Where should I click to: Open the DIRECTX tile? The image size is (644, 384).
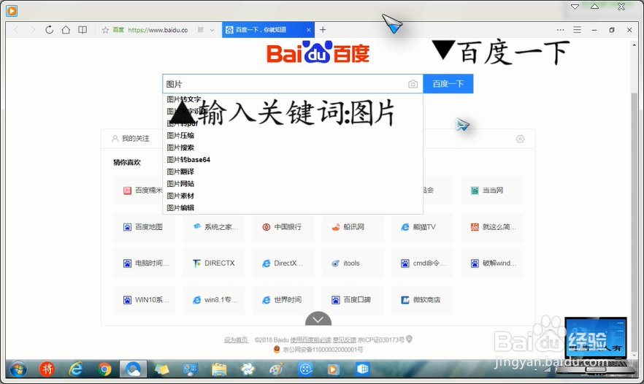(214, 264)
